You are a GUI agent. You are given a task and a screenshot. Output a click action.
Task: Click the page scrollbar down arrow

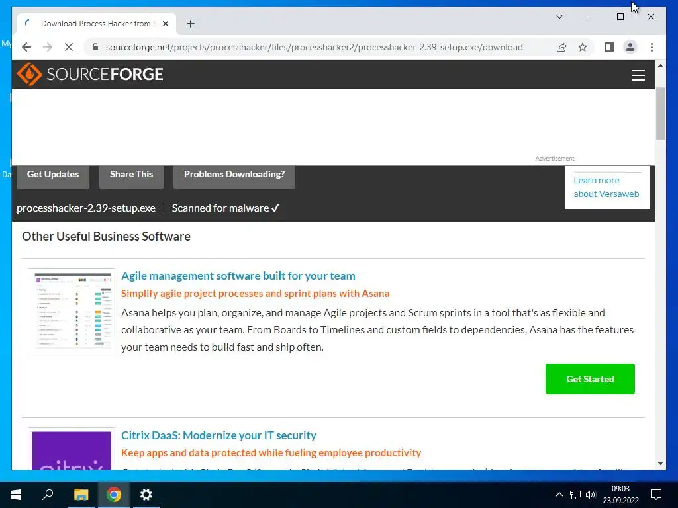click(660, 464)
